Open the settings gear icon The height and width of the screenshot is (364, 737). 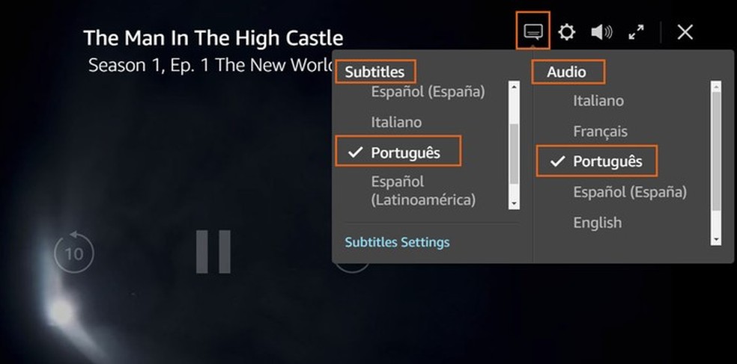pyautogui.click(x=567, y=31)
